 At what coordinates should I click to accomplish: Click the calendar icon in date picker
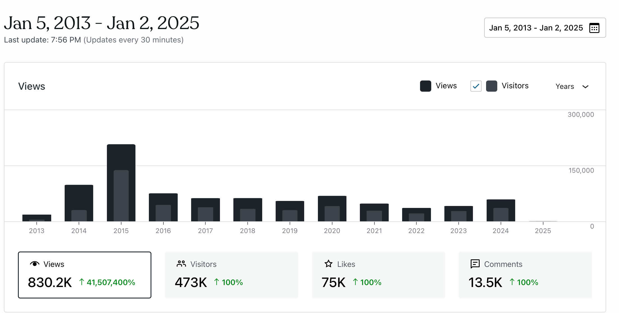click(x=594, y=28)
